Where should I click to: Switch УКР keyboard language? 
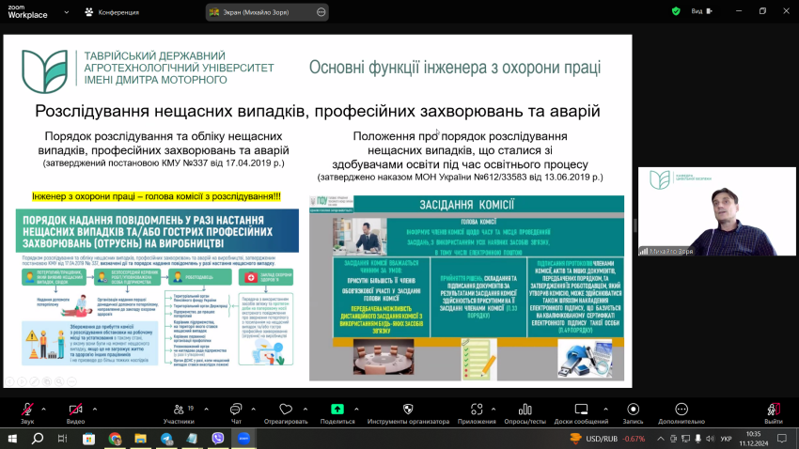coord(726,439)
